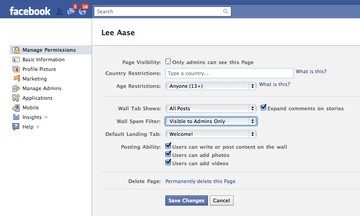Uncheck Users can add photos
Image resolution: width=360 pixels, height=216 pixels.
[169, 155]
